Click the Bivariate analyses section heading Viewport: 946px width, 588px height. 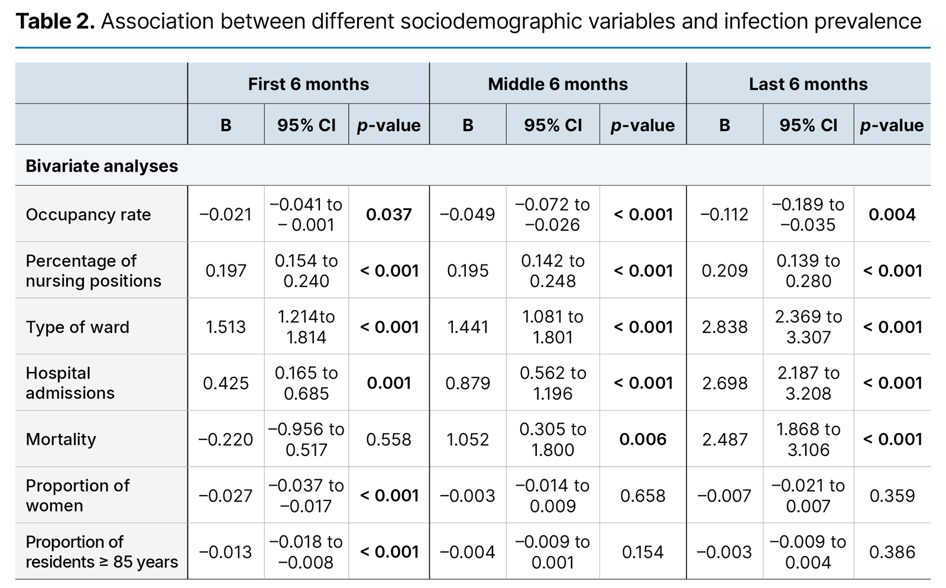click(102, 166)
